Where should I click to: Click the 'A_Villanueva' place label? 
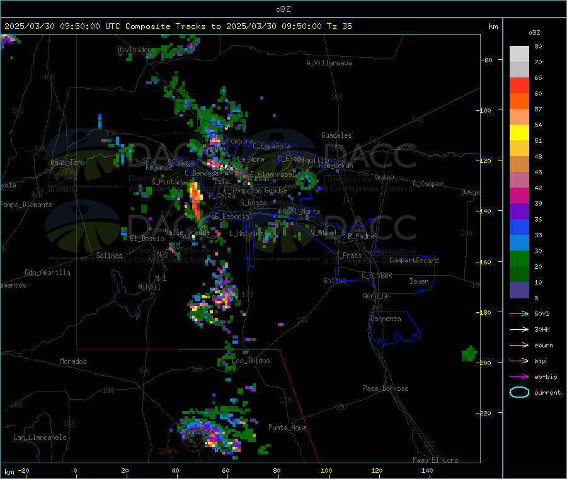pos(329,63)
